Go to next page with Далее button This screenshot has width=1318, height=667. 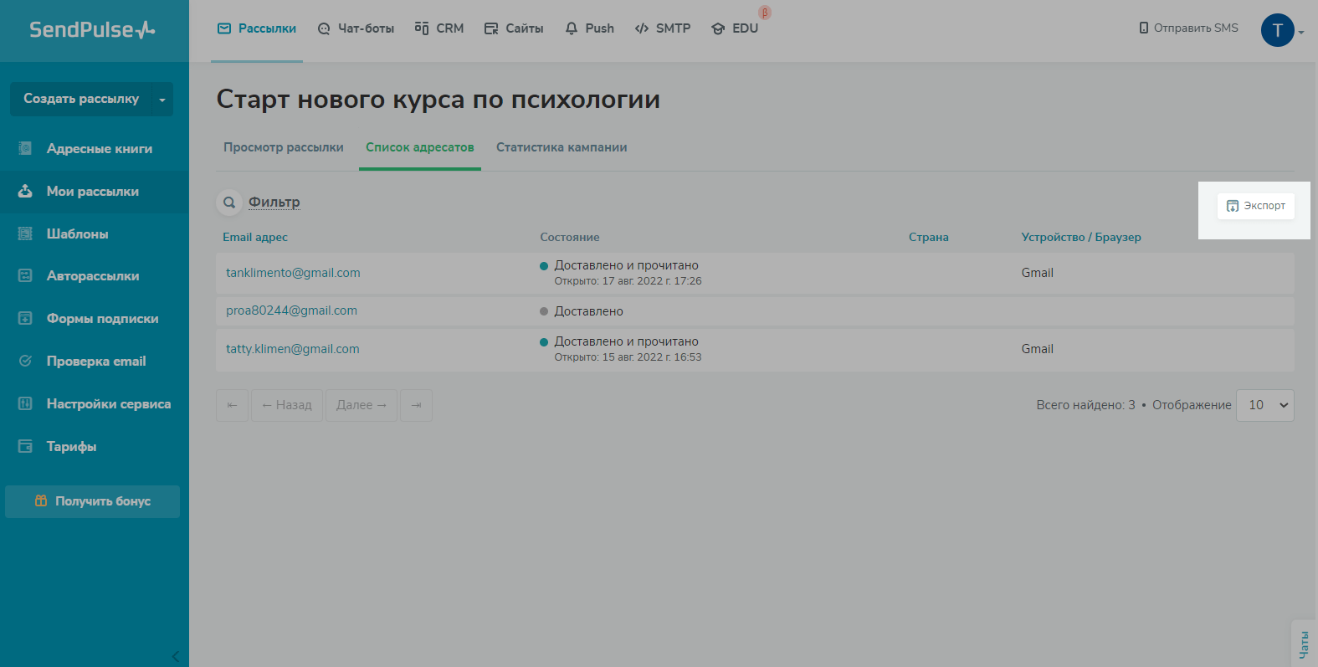coord(361,405)
